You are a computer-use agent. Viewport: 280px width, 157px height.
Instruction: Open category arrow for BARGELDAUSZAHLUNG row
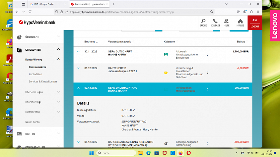click(207, 143)
